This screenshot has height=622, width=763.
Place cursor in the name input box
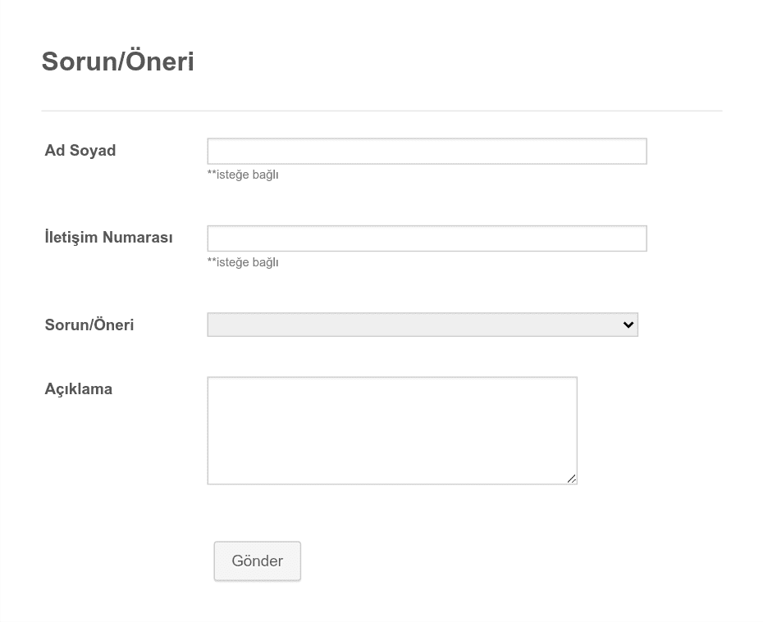click(x=427, y=151)
